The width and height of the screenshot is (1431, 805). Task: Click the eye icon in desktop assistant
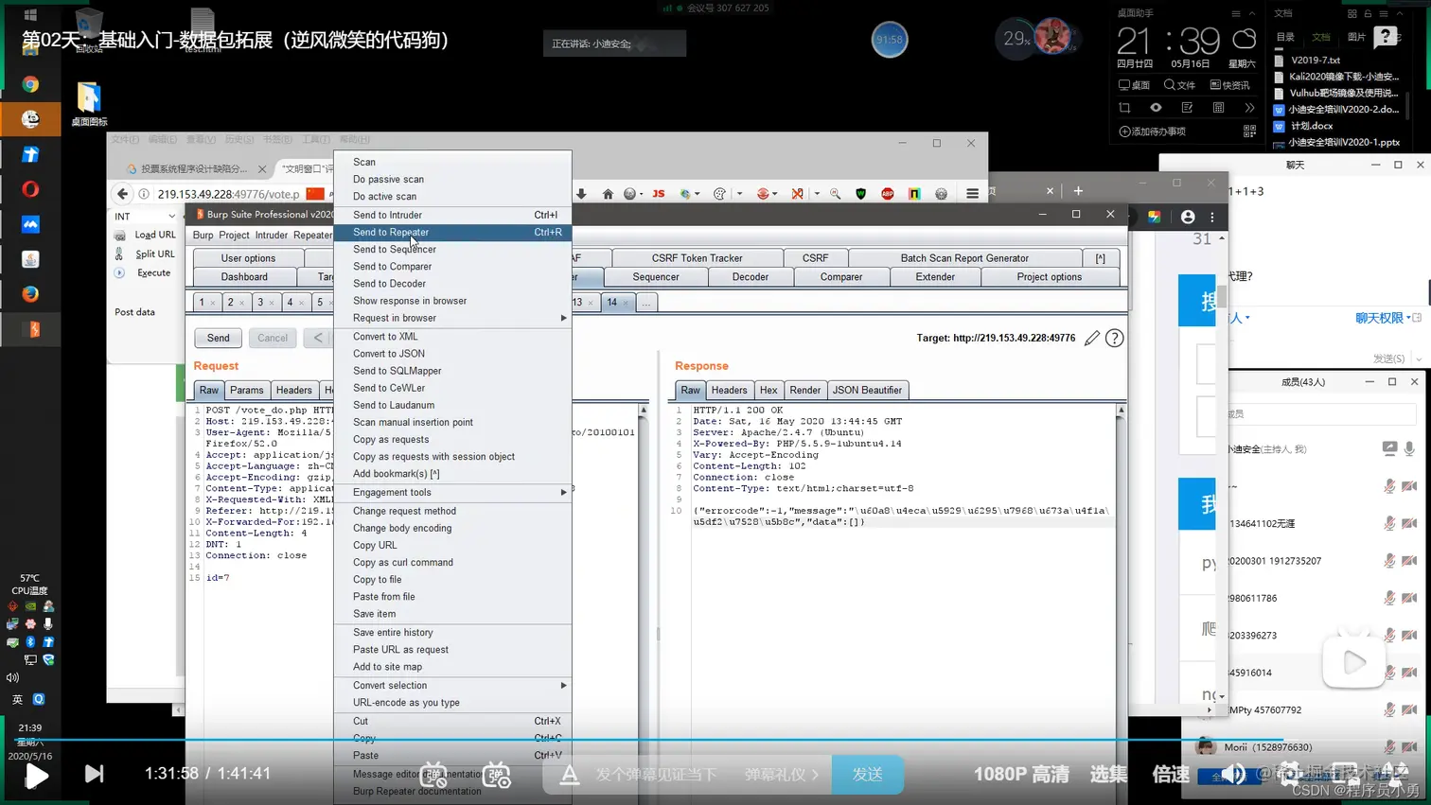click(x=1156, y=108)
